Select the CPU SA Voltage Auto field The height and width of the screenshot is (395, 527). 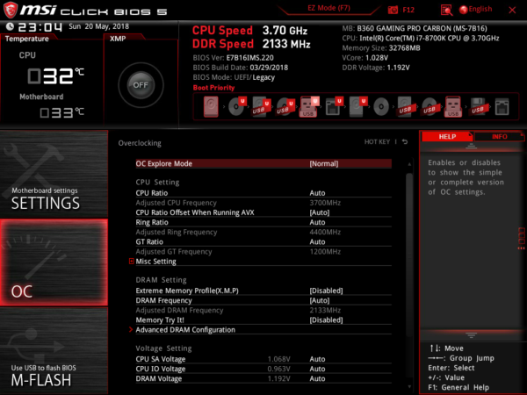coord(317,359)
